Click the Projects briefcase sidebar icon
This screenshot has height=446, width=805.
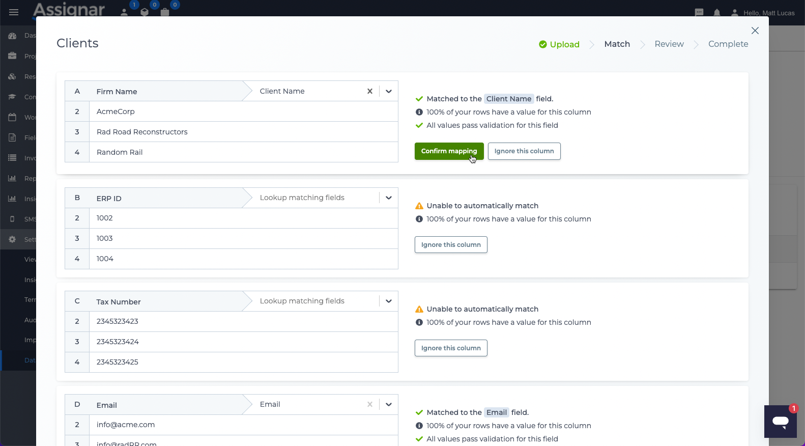12,56
